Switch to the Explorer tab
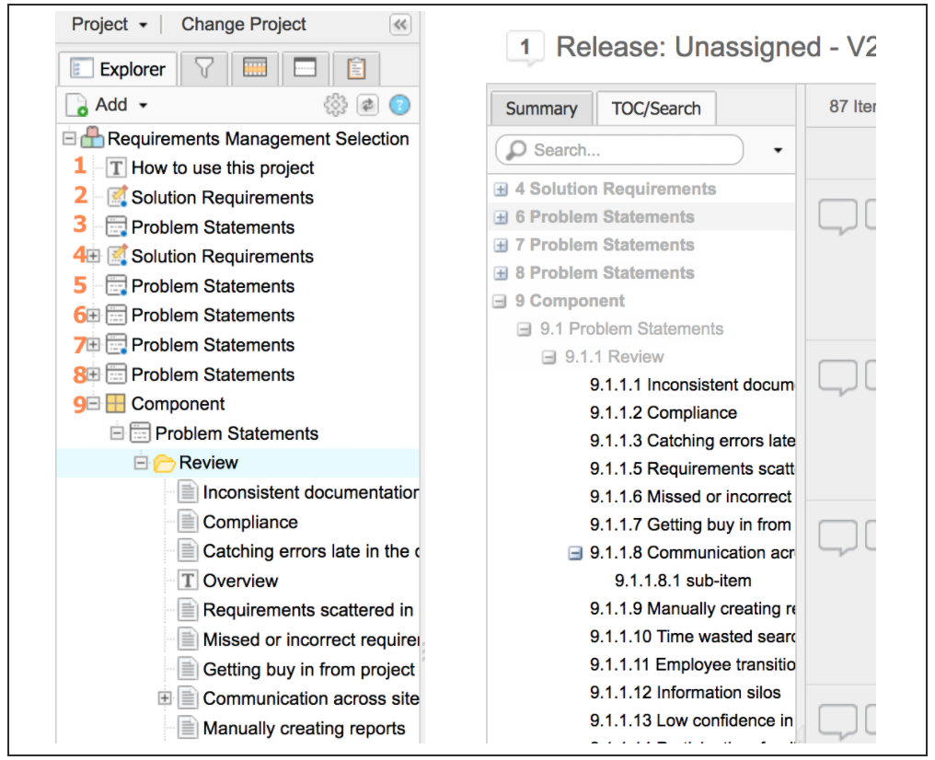 click(x=118, y=69)
